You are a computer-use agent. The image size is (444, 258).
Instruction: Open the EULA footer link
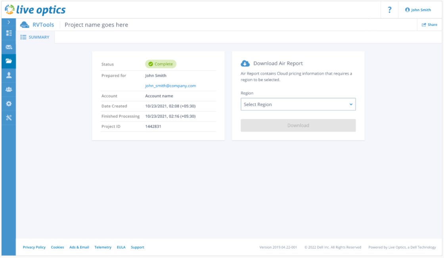(x=121, y=247)
